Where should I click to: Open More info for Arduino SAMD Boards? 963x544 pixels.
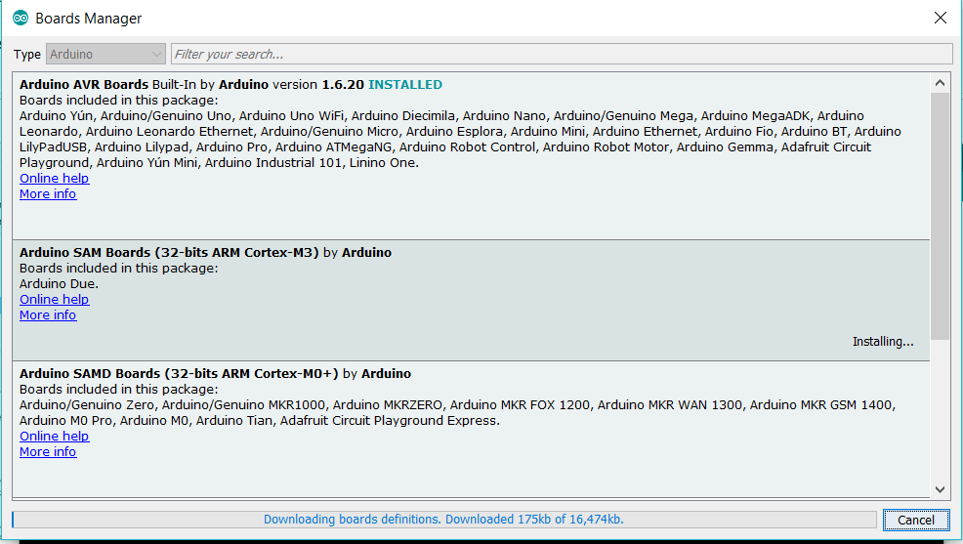(48, 452)
